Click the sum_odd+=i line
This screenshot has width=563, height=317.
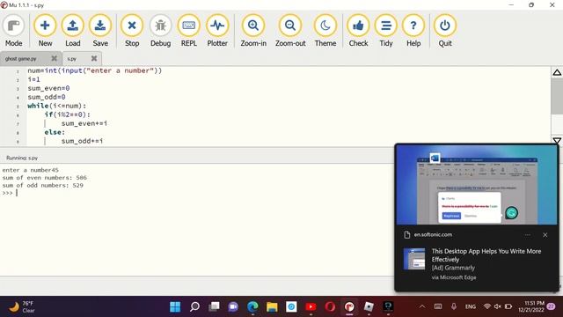coord(82,141)
